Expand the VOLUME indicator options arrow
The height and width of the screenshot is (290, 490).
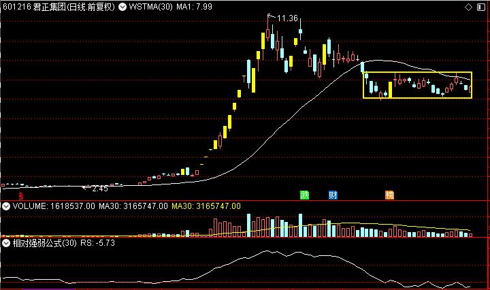[6, 206]
